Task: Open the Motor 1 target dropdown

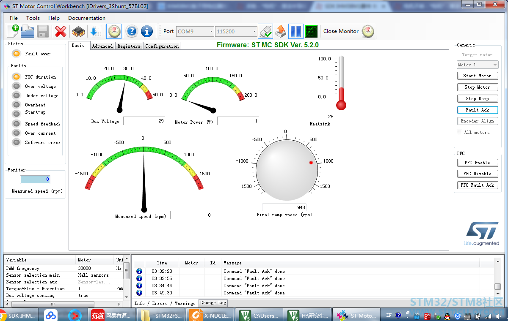Action: click(x=478, y=65)
